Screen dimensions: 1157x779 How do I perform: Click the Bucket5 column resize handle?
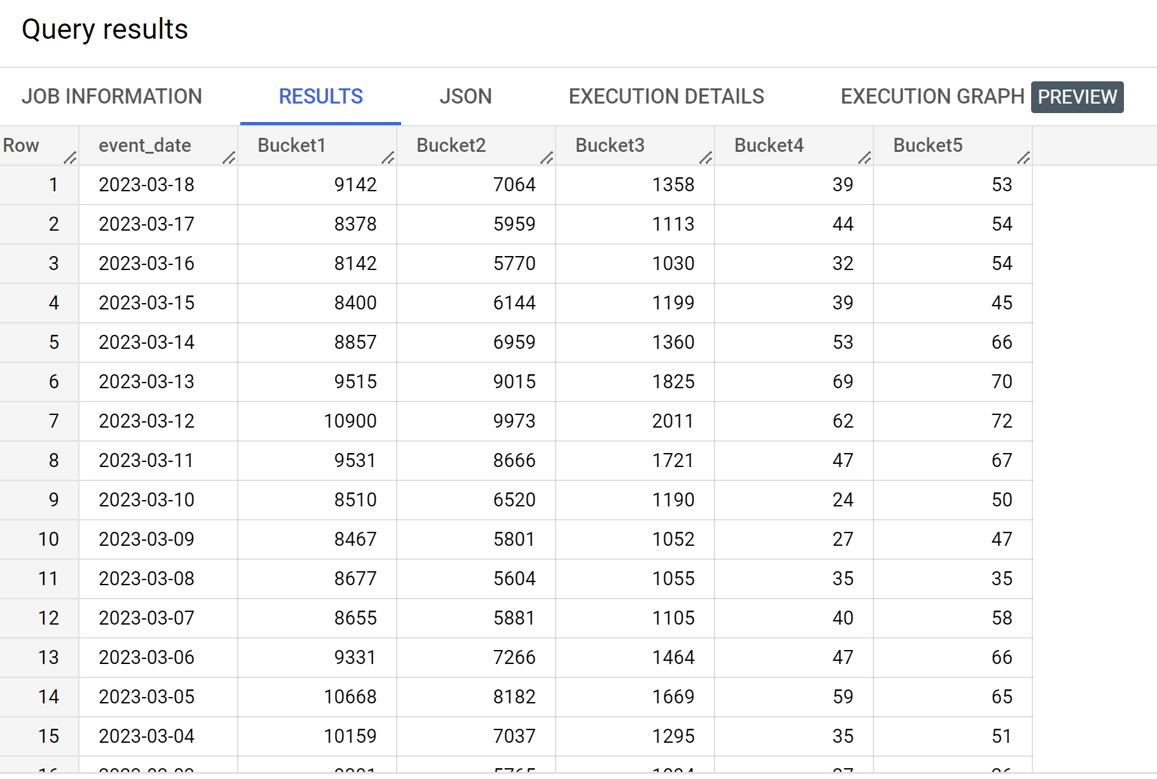(x=1023, y=158)
